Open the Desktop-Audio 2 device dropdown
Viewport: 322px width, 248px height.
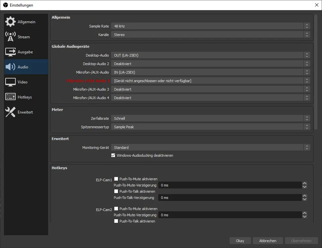[x=210, y=63]
